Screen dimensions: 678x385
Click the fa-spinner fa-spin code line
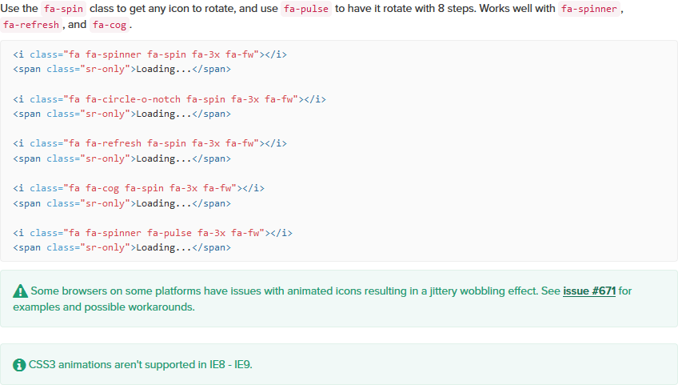click(x=150, y=54)
